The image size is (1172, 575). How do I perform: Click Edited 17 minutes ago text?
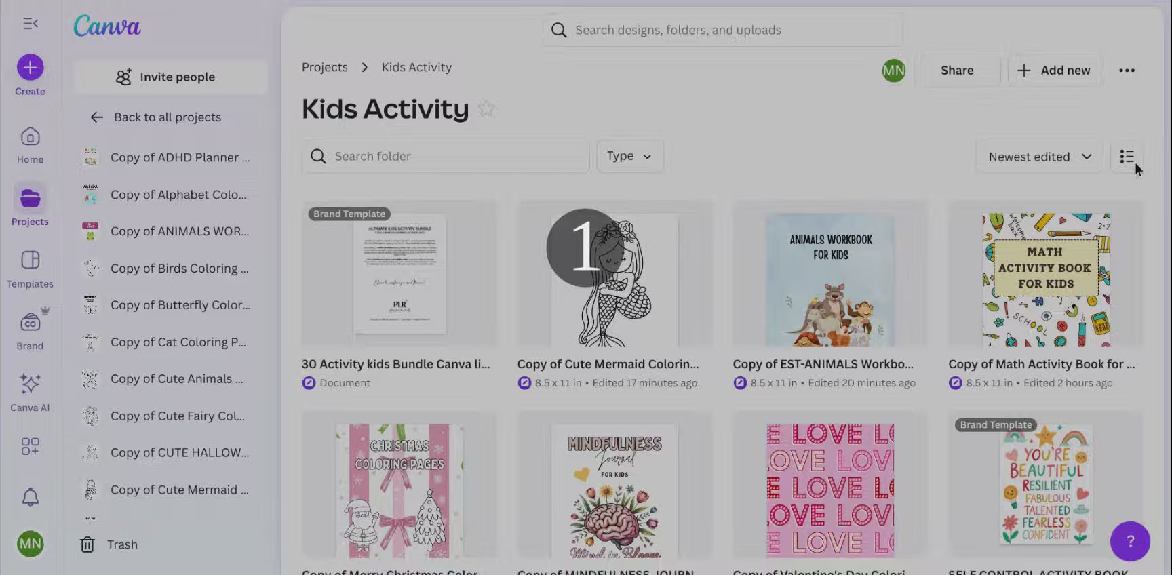pyautogui.click(x=645, y=383)
